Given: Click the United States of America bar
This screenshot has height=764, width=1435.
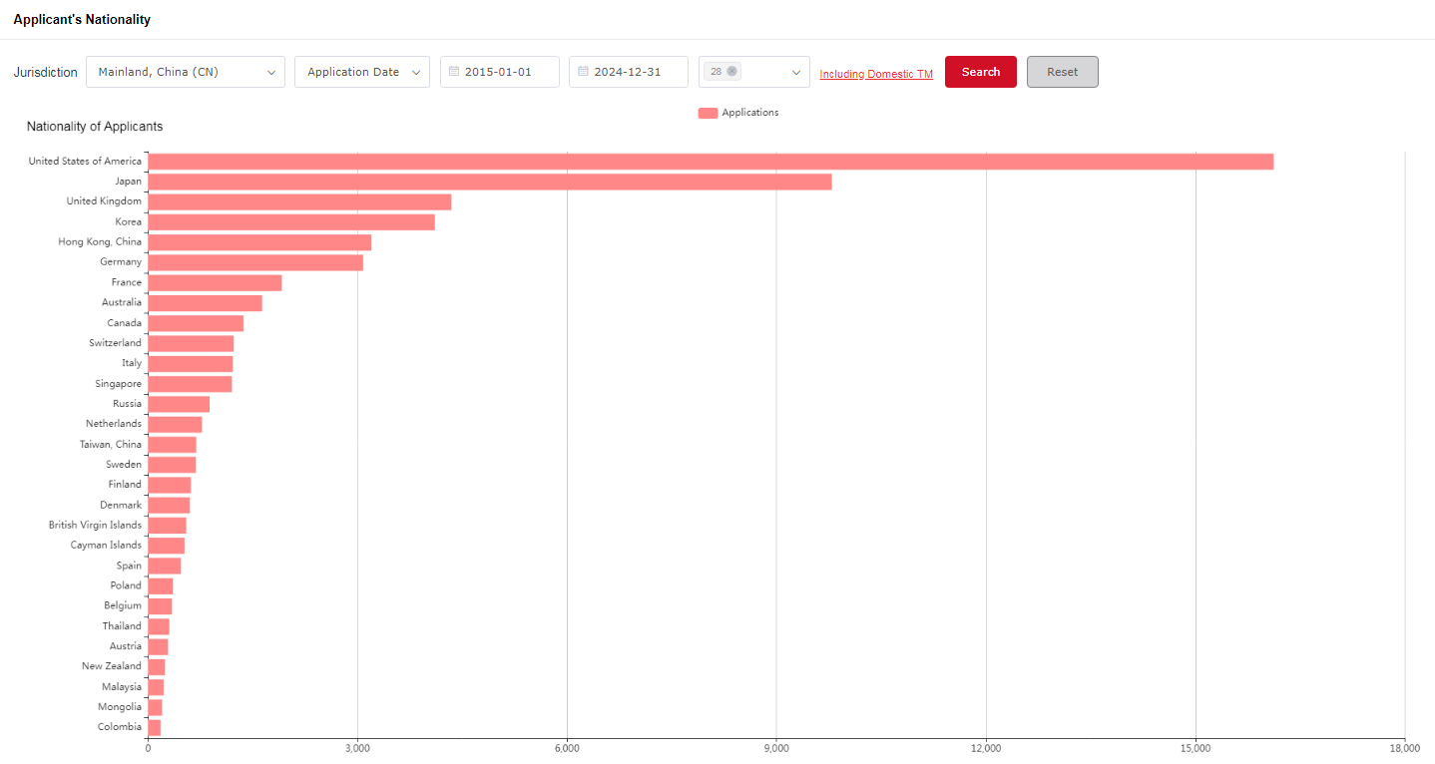Looking at the screenshot, I should (710, 162).
